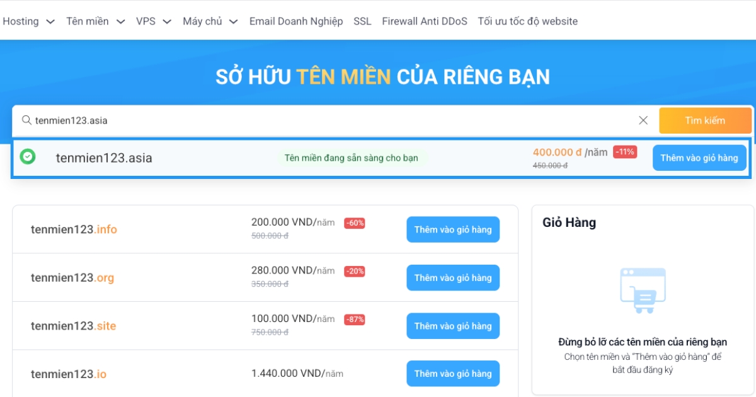Click inside the domain search input field

click(x=252, y=120)
